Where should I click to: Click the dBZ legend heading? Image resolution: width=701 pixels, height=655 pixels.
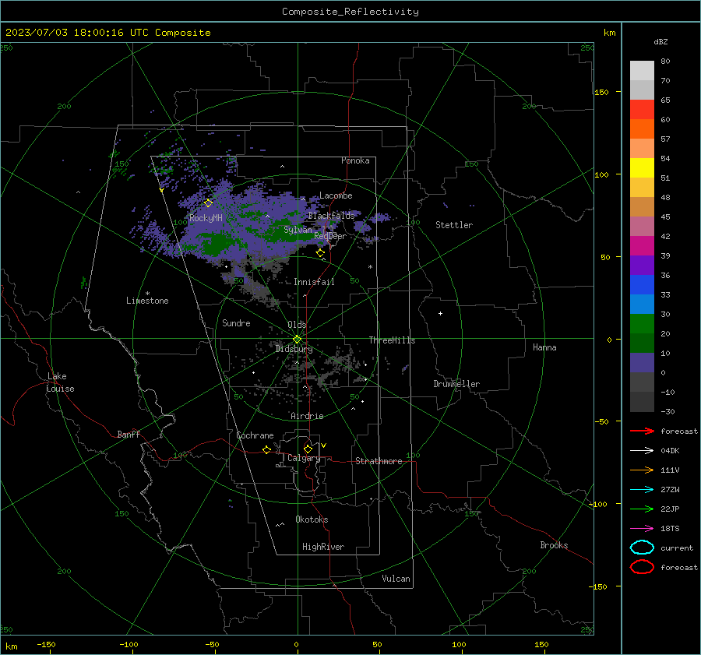coord(660,41)
